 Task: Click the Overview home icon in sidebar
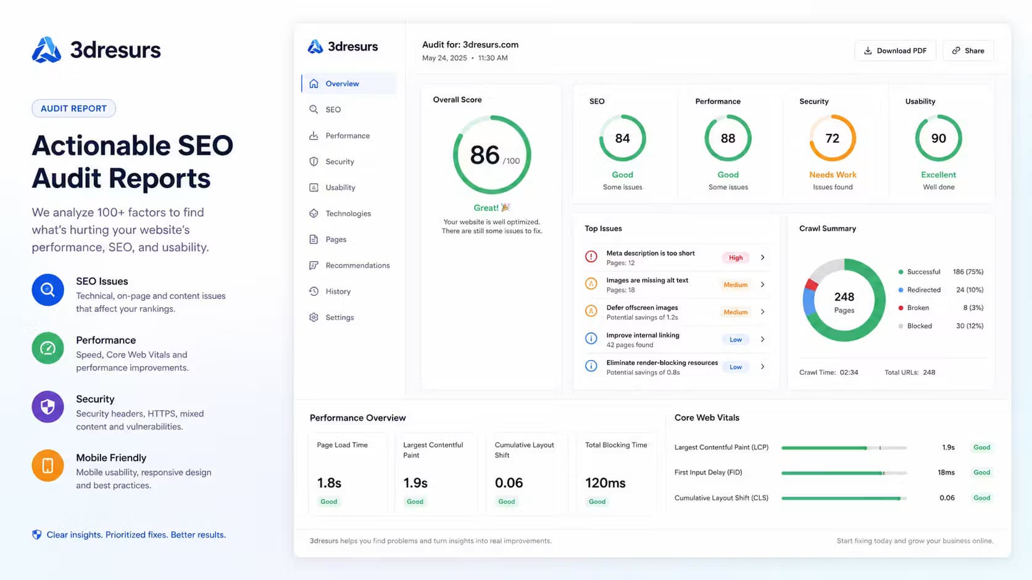(314, 84)
